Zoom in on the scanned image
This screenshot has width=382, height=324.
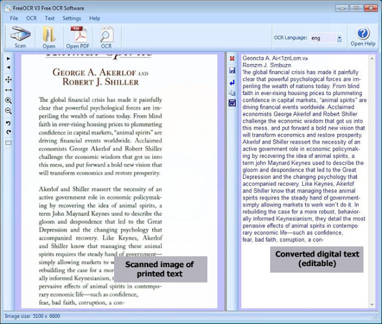(8, 100)
